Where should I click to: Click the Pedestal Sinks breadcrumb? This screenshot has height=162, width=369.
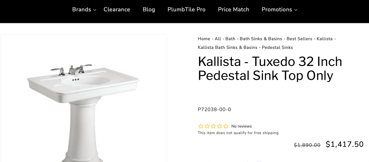tap(277, 47)
